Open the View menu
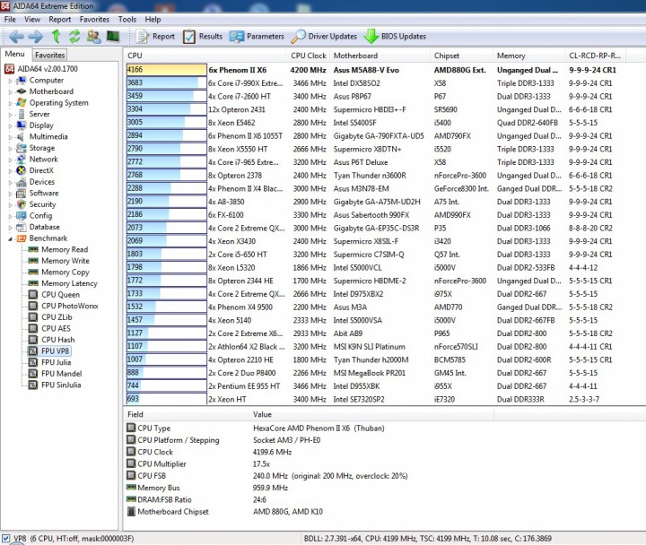Image resolution: width=646 pixels, height=545 pixels. tap(32, 20)
